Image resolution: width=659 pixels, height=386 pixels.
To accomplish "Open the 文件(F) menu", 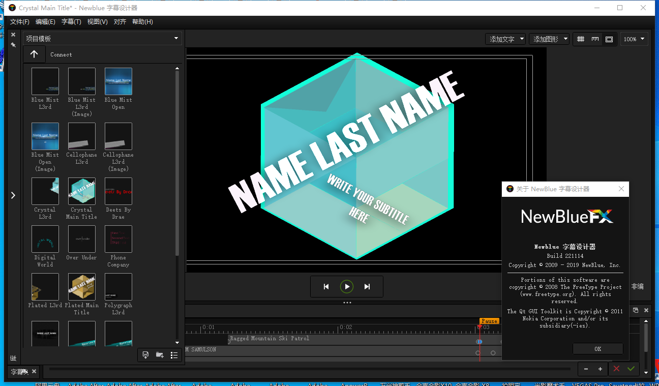I will [x=20, y=22].
